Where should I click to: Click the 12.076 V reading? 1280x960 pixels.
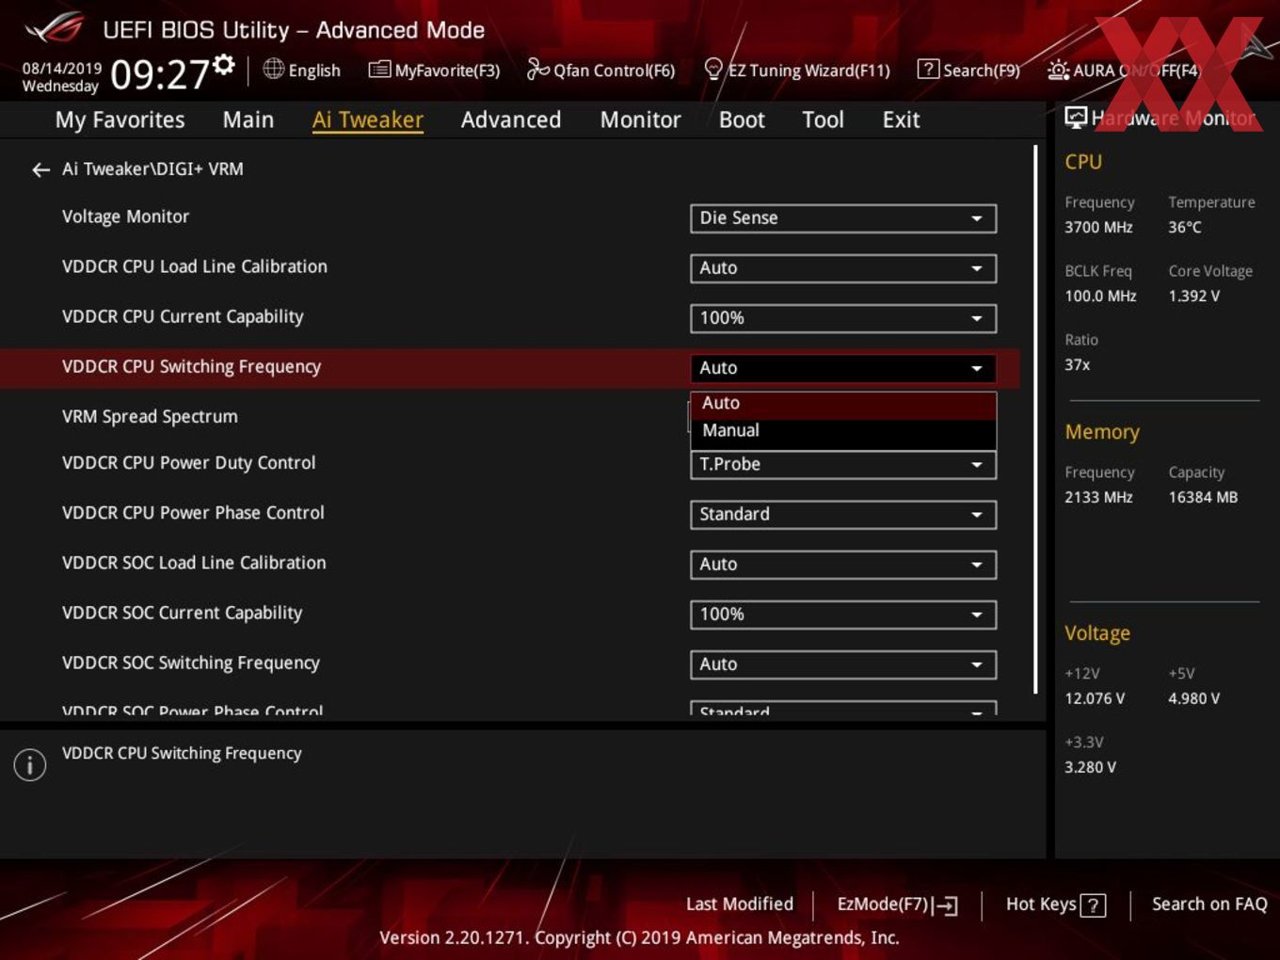pyautogui.click(x=1095, y=699)
